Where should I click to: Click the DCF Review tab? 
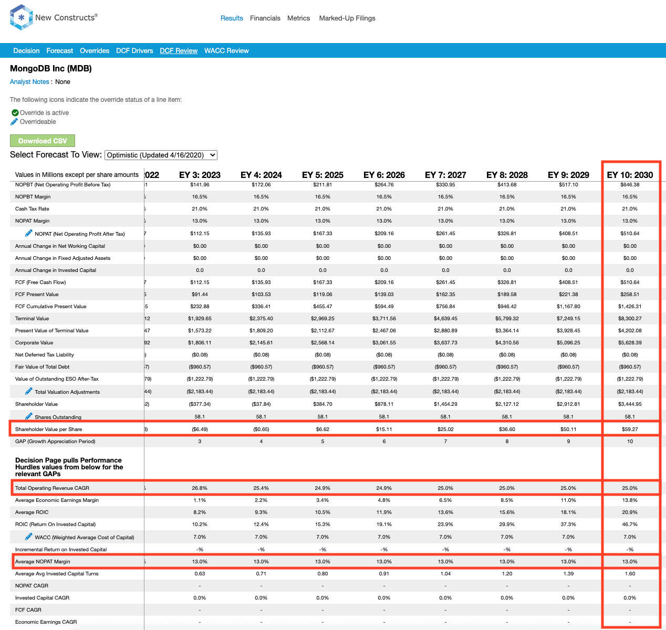[179, 51]
